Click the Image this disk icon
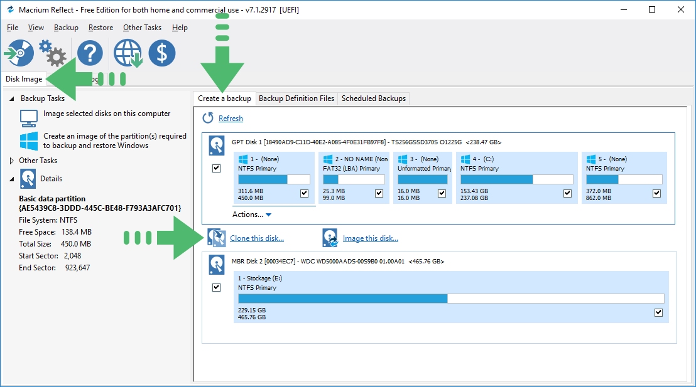 (x=330, y=238)
